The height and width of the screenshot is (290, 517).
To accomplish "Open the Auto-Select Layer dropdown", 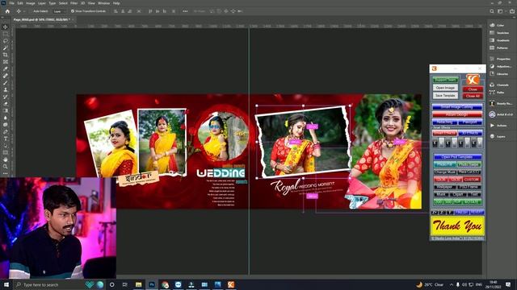I will [59, 11].
